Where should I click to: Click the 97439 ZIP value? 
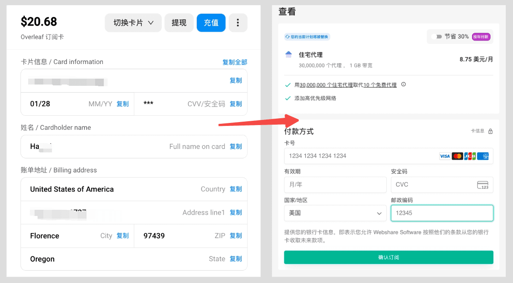tap(154, 236)
